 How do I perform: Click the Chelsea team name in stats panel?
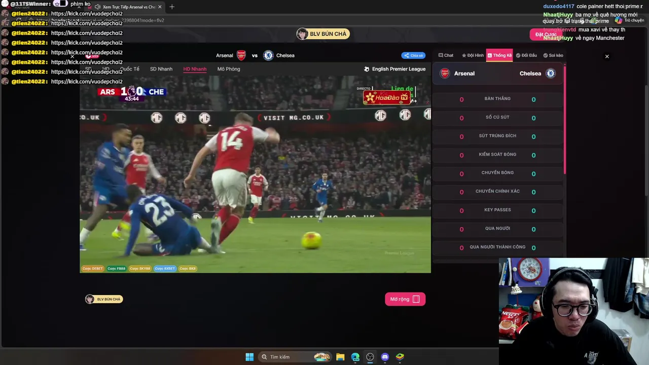pyautogui.click(x=530, y=74)
